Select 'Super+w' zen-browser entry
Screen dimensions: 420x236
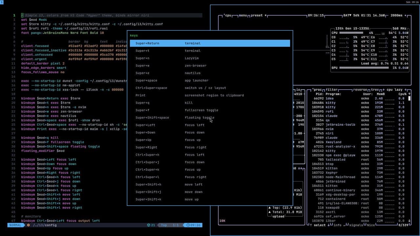coord(210,66)
